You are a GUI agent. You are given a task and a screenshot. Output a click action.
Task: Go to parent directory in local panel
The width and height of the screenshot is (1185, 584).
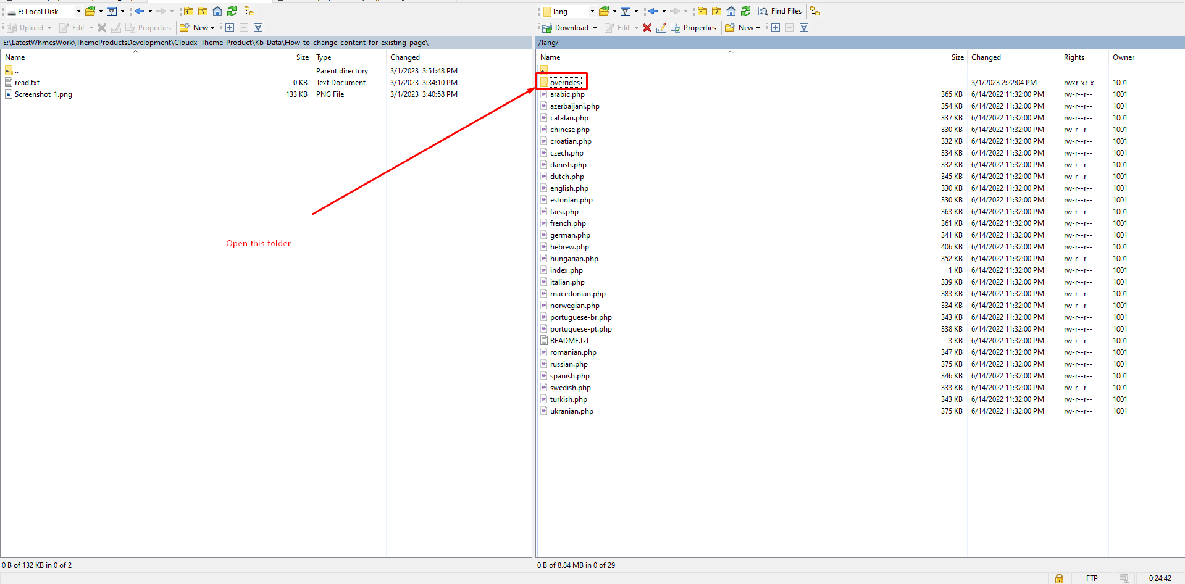click(188, 11)
